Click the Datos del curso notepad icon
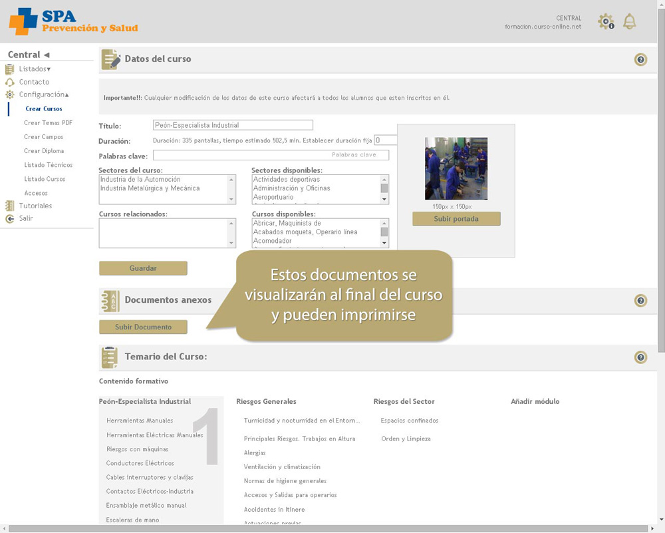This screenshot has height=533, width=665. point(110,59)
